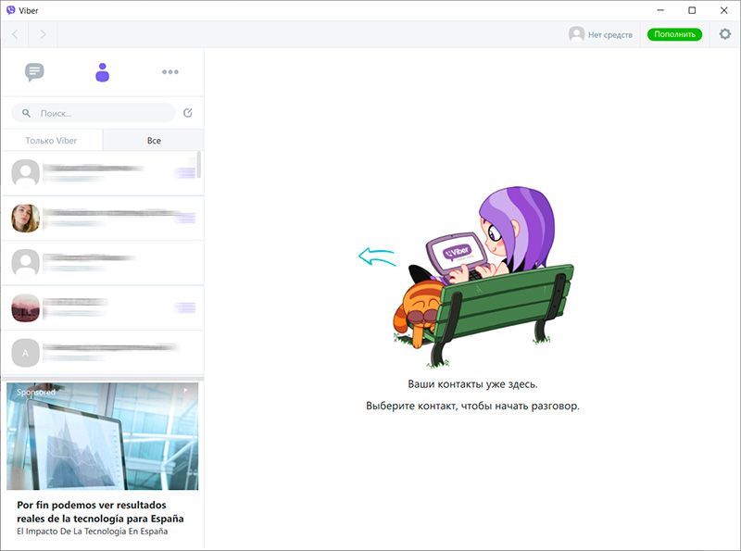Select the first contact in the list

(102, 173)
